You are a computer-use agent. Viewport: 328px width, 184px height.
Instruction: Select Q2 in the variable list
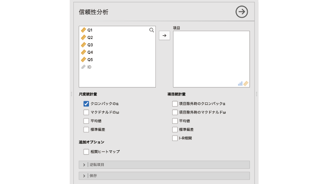(90, 37)
